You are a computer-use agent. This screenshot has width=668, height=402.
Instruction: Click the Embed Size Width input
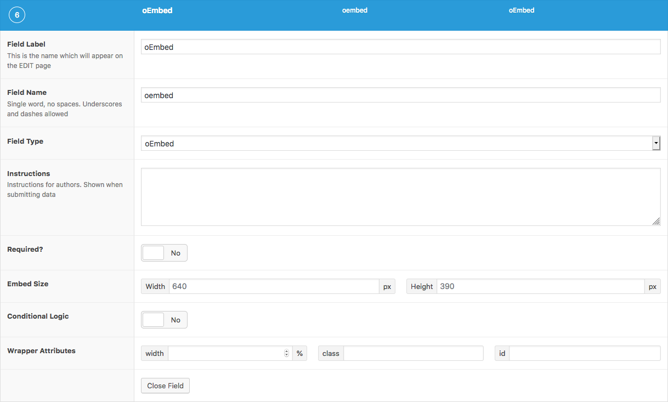[274, 286]
